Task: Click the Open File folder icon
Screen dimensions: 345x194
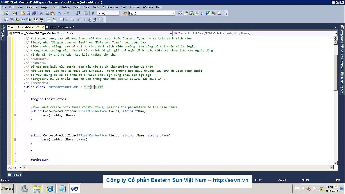Action: pos(23,13)
